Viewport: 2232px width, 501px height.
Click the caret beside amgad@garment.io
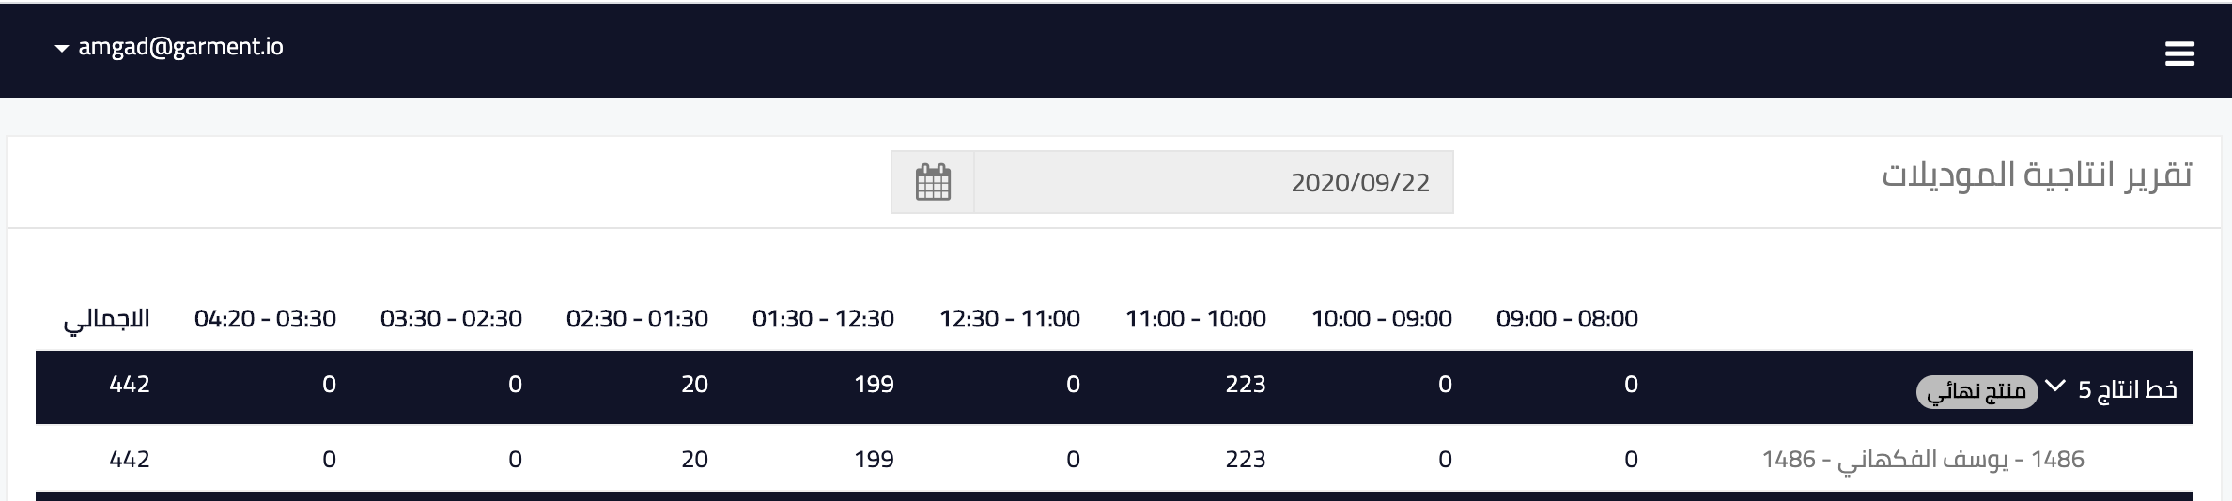pos(62,49)
